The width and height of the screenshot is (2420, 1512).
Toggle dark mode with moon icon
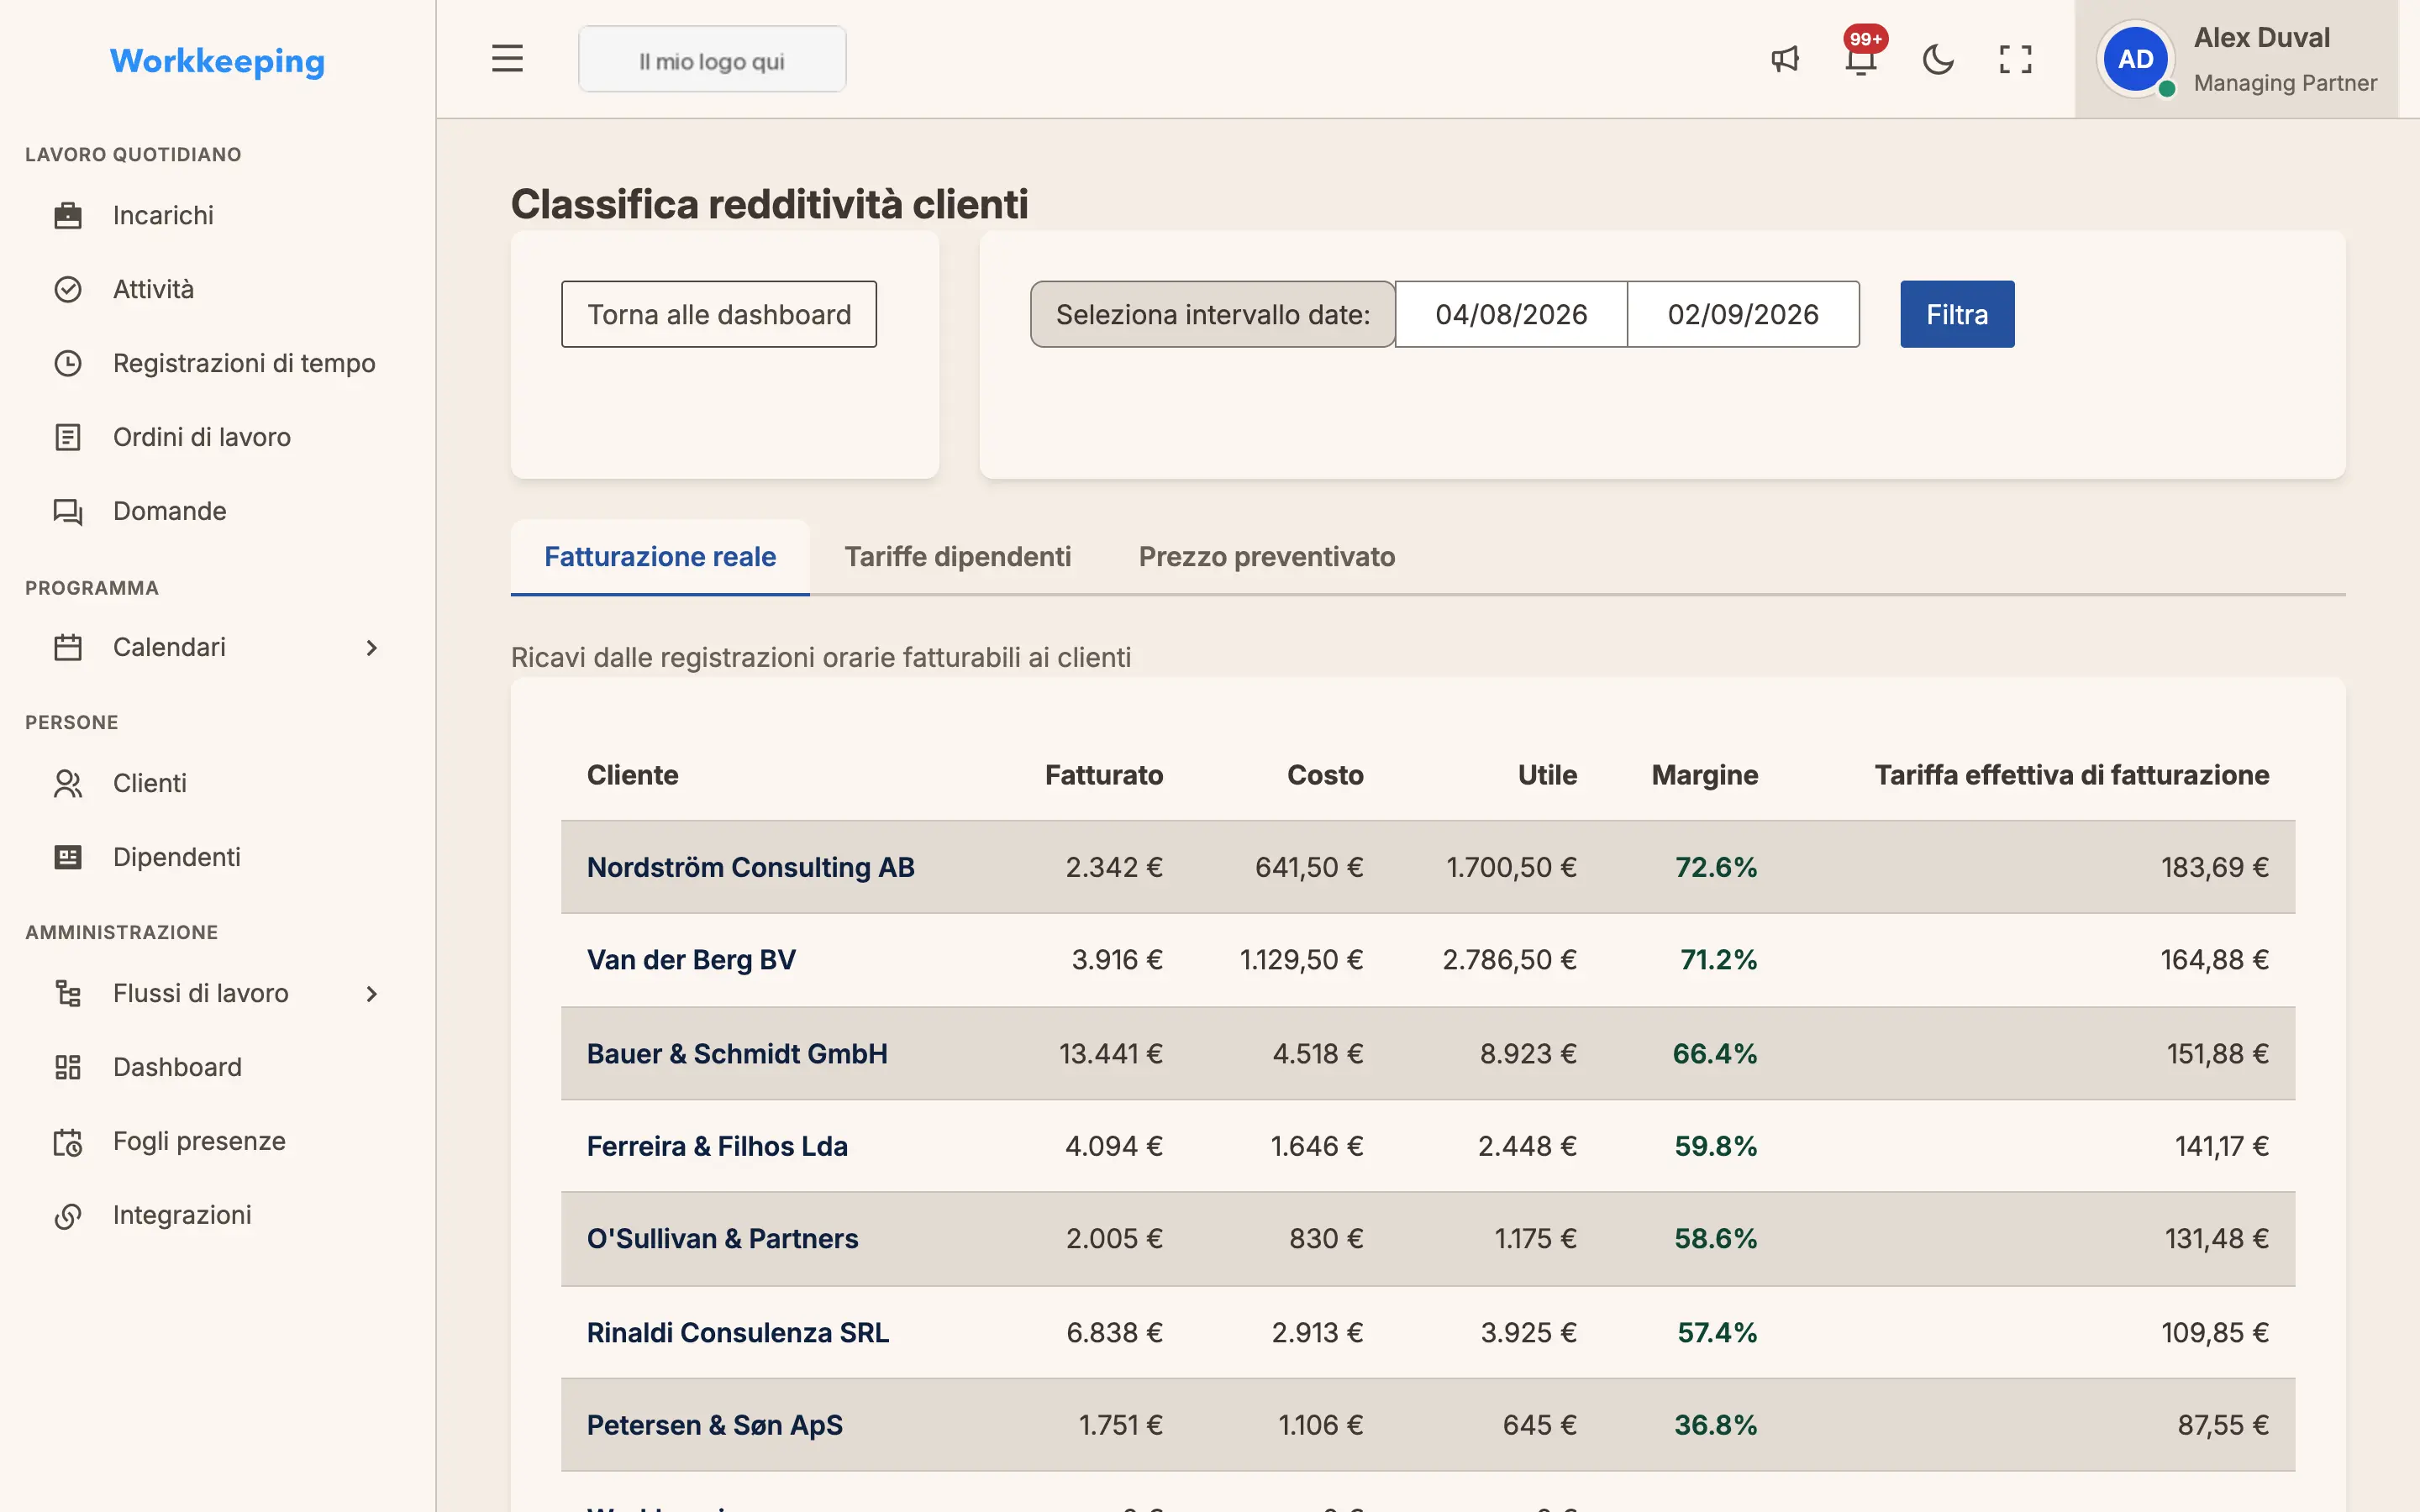pos(1938,59)
